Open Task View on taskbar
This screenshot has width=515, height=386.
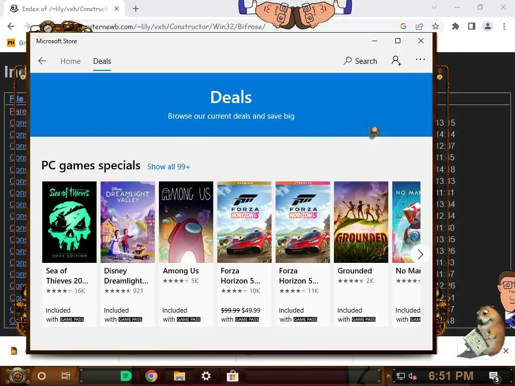[66, 376]
